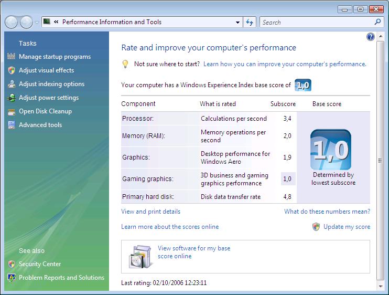The image size is (389, 295).
Task: Open Problem Reports and Solutions link
Action: (x=61, y=277)
